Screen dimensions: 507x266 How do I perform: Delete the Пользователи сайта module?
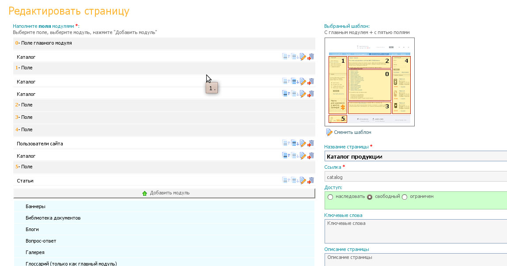tap(311, 143)
